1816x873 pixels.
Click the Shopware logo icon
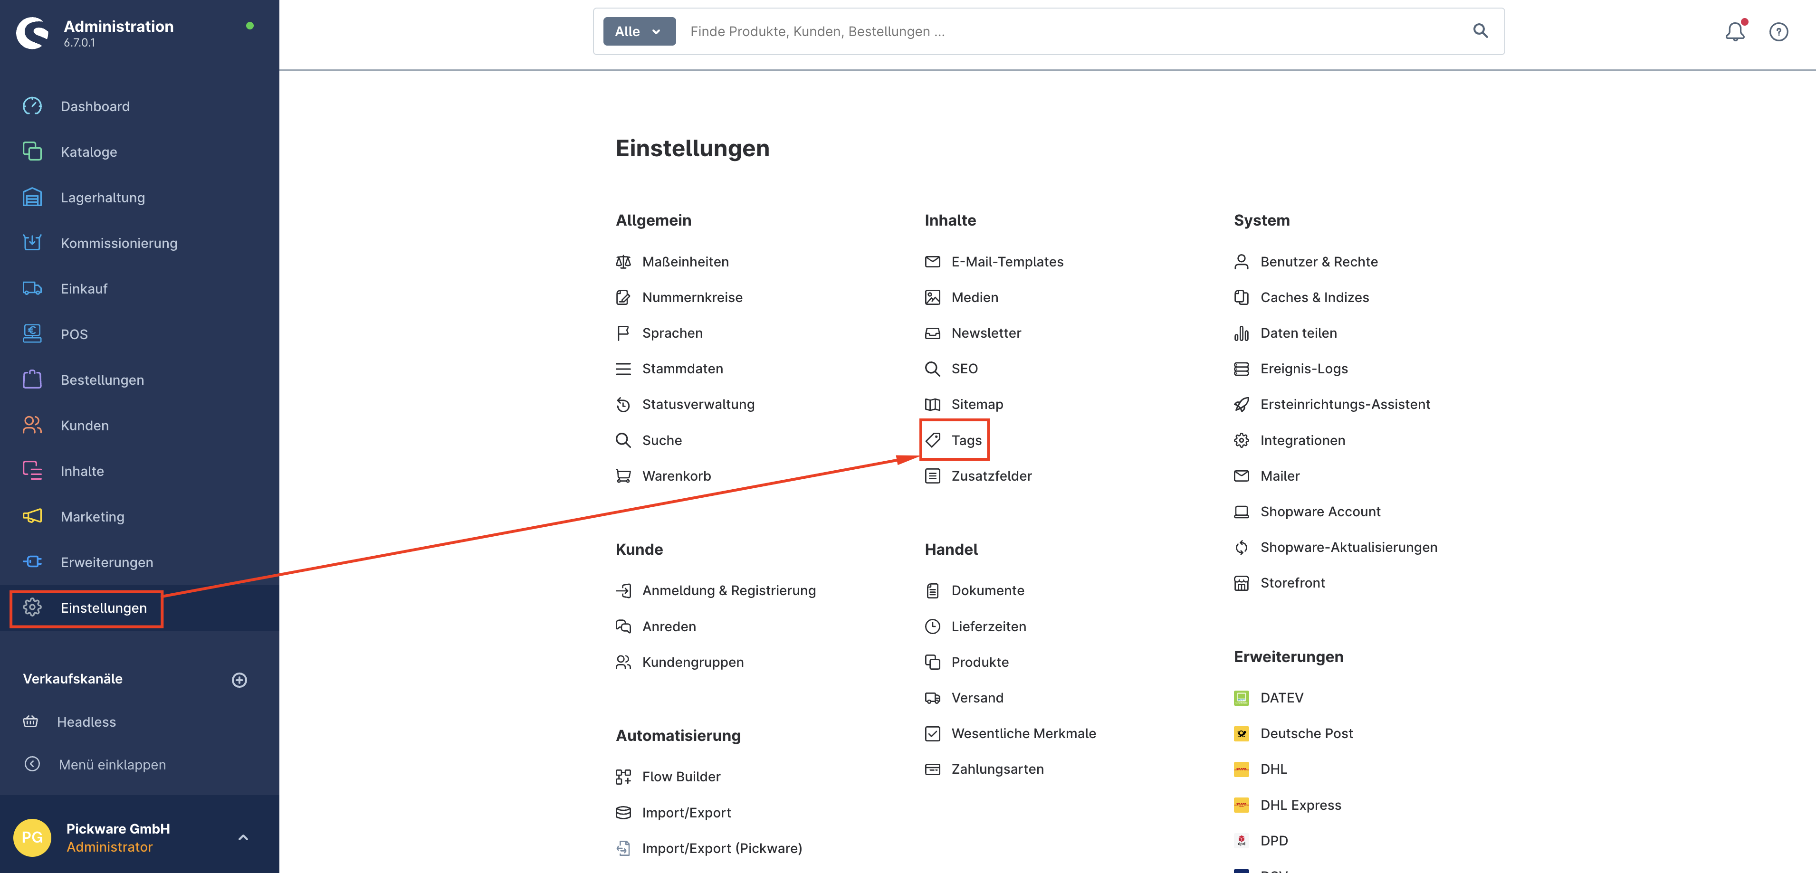tap(32, 33)
